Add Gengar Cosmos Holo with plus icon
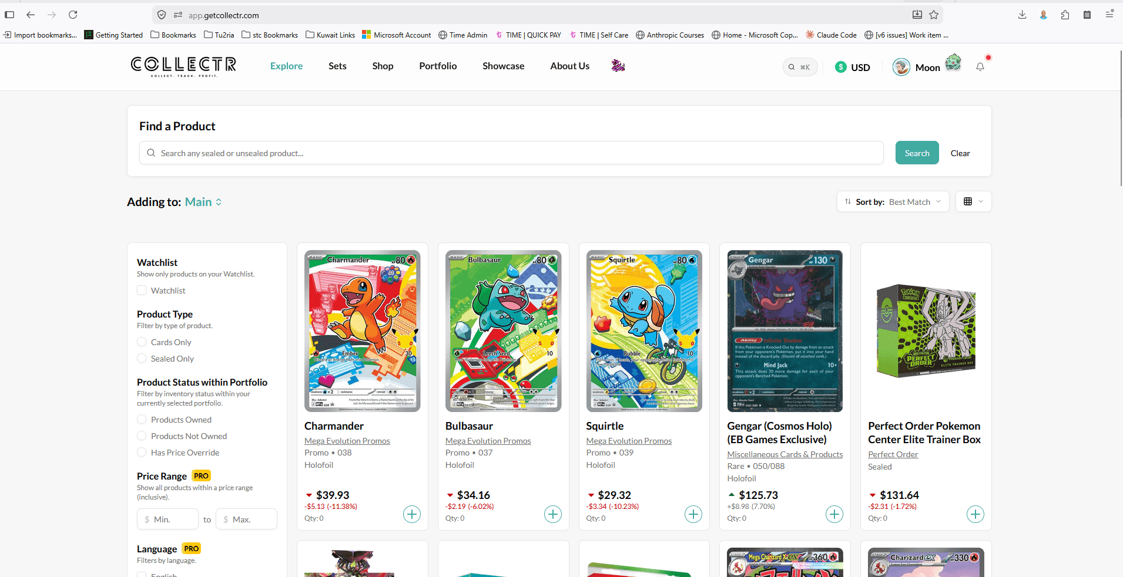Screen dimensions: 1123x577 (834, 514)
